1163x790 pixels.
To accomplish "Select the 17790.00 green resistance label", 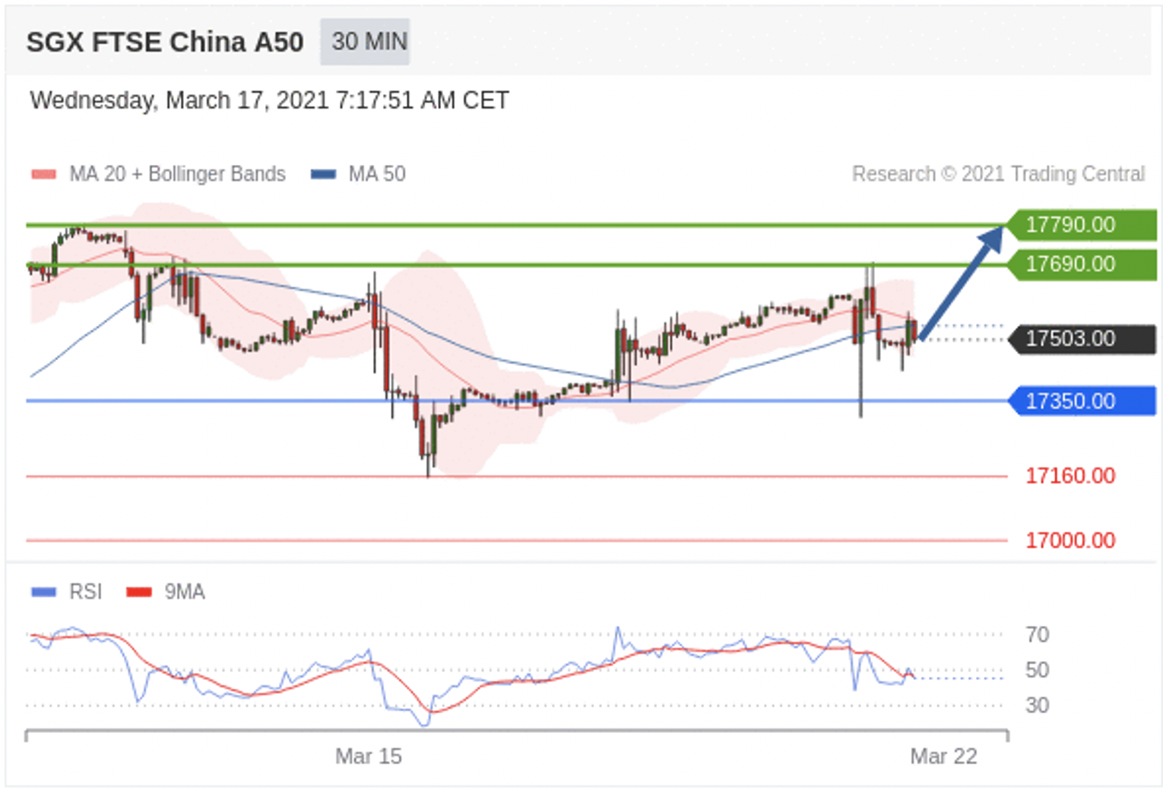I will 1080,225.
